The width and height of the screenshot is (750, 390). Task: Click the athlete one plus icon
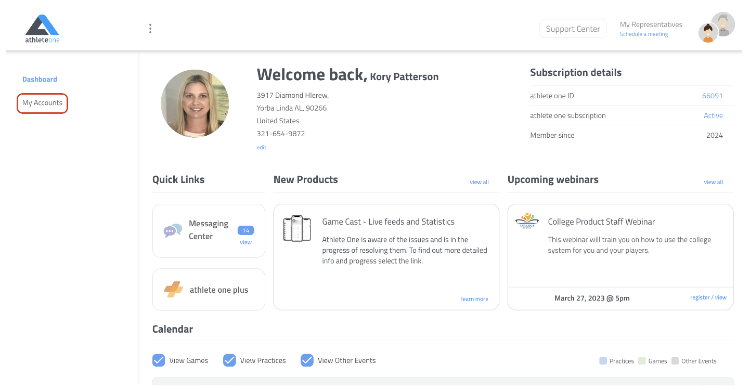pos(173,290)
